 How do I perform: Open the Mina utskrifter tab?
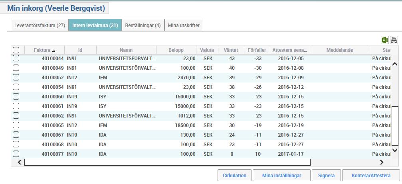pos(184,25)
